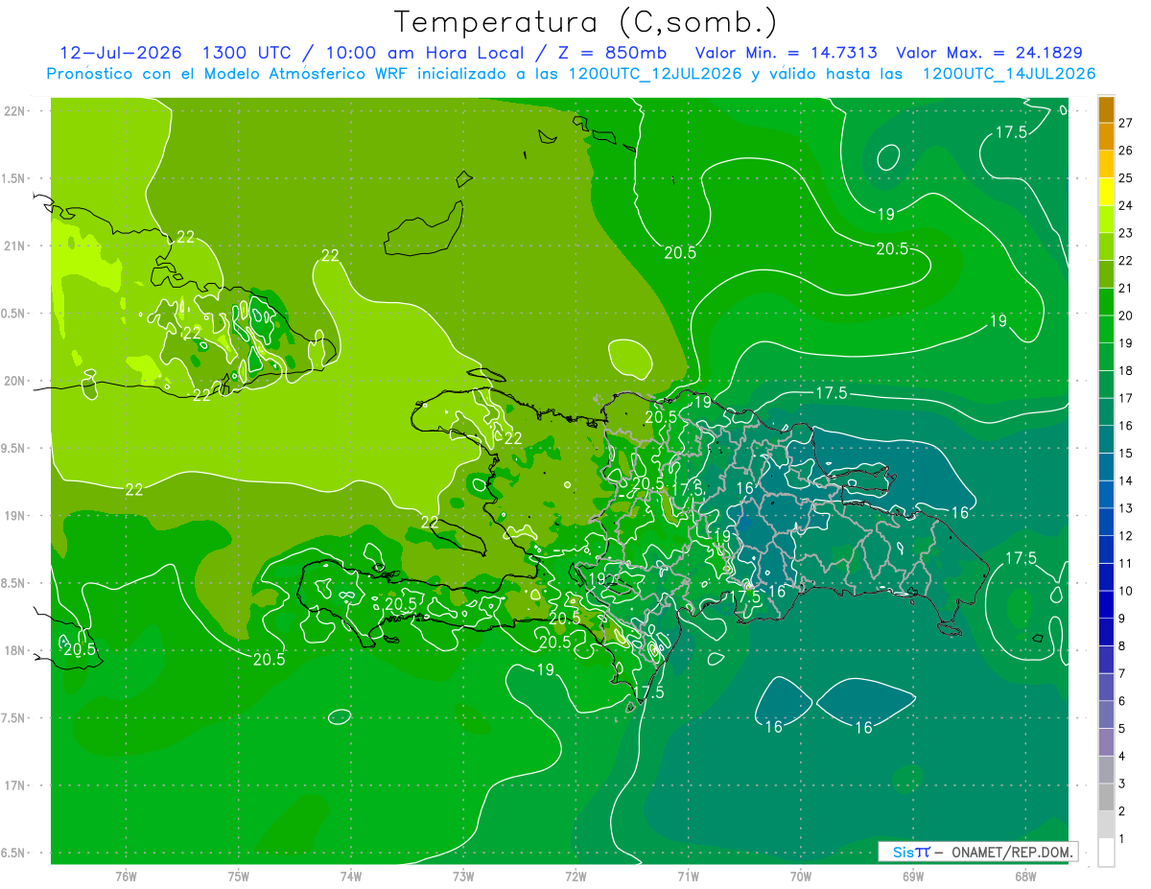The height and width of the screenshot is (889, 1151).
Task: Click the "75W" longitude axis label
Action: click(x=239, y=876)
